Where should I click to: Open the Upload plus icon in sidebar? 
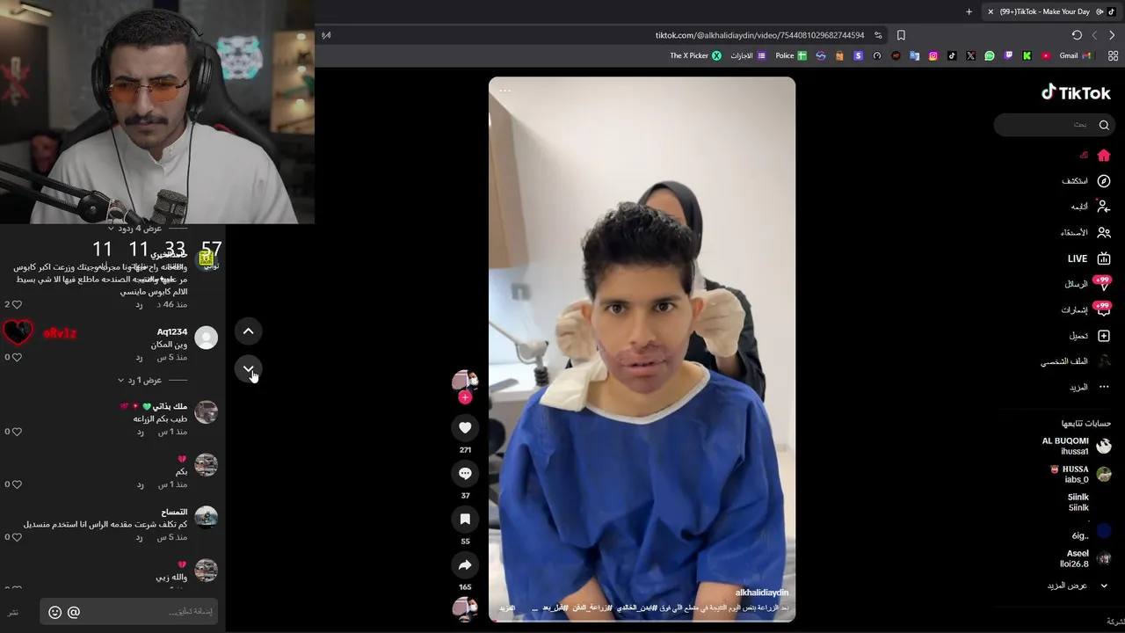tap(1104, 336)
